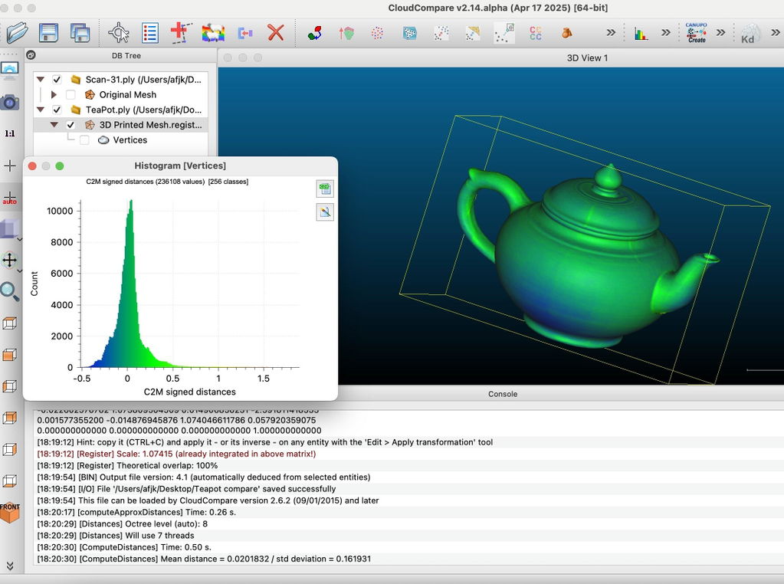Expand the Original Mesh tree node

[54, 94]
